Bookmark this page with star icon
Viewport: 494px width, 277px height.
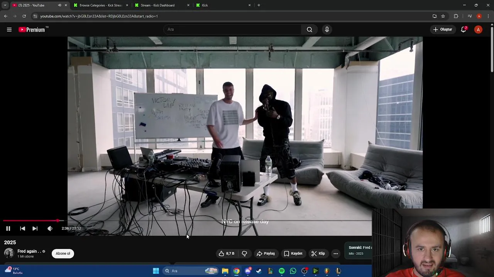pos(443,16)
